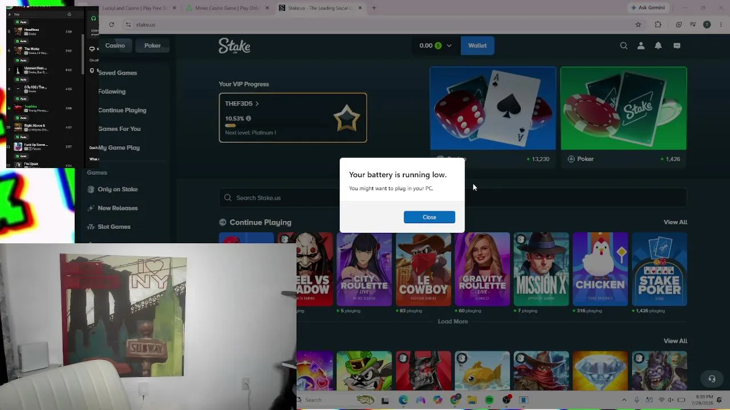The height and width of the screenshot is (410, 730).
Task: Click the Ask Gemini button
Action: (648, 8)
